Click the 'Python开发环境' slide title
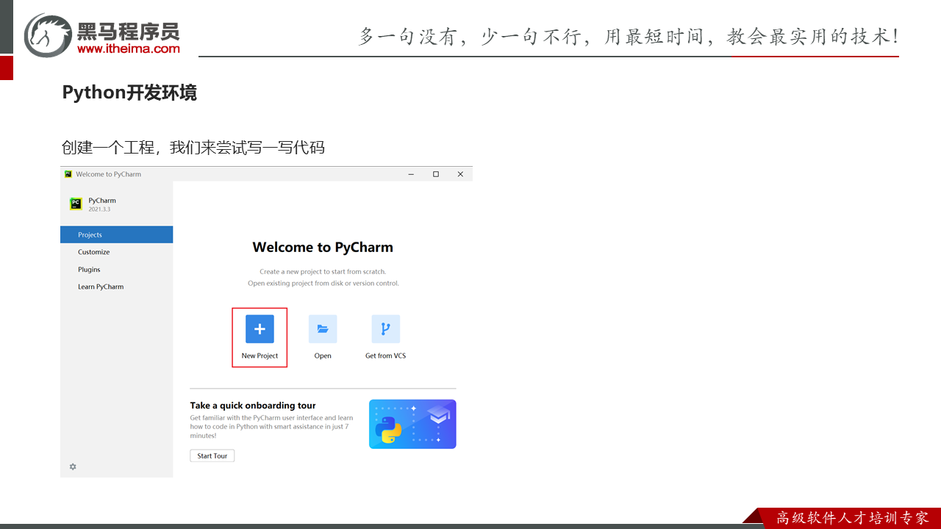The height and width of the screenshot is (529, 941). tap(129, 93)
